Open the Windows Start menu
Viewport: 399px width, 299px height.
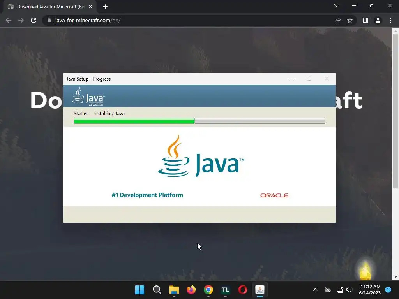(x=139, y=290)
